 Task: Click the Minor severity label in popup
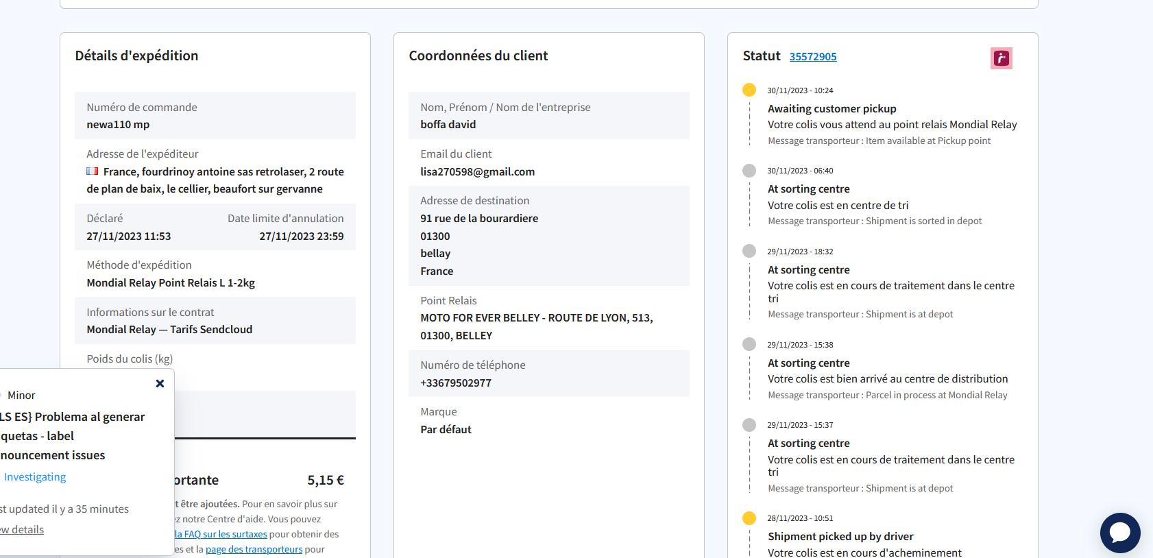tap(21, 396)
